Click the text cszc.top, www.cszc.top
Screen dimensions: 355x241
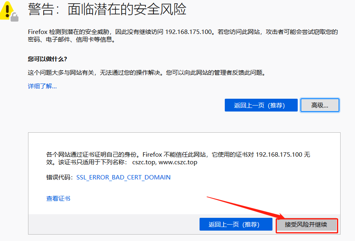tap(165, 162)
